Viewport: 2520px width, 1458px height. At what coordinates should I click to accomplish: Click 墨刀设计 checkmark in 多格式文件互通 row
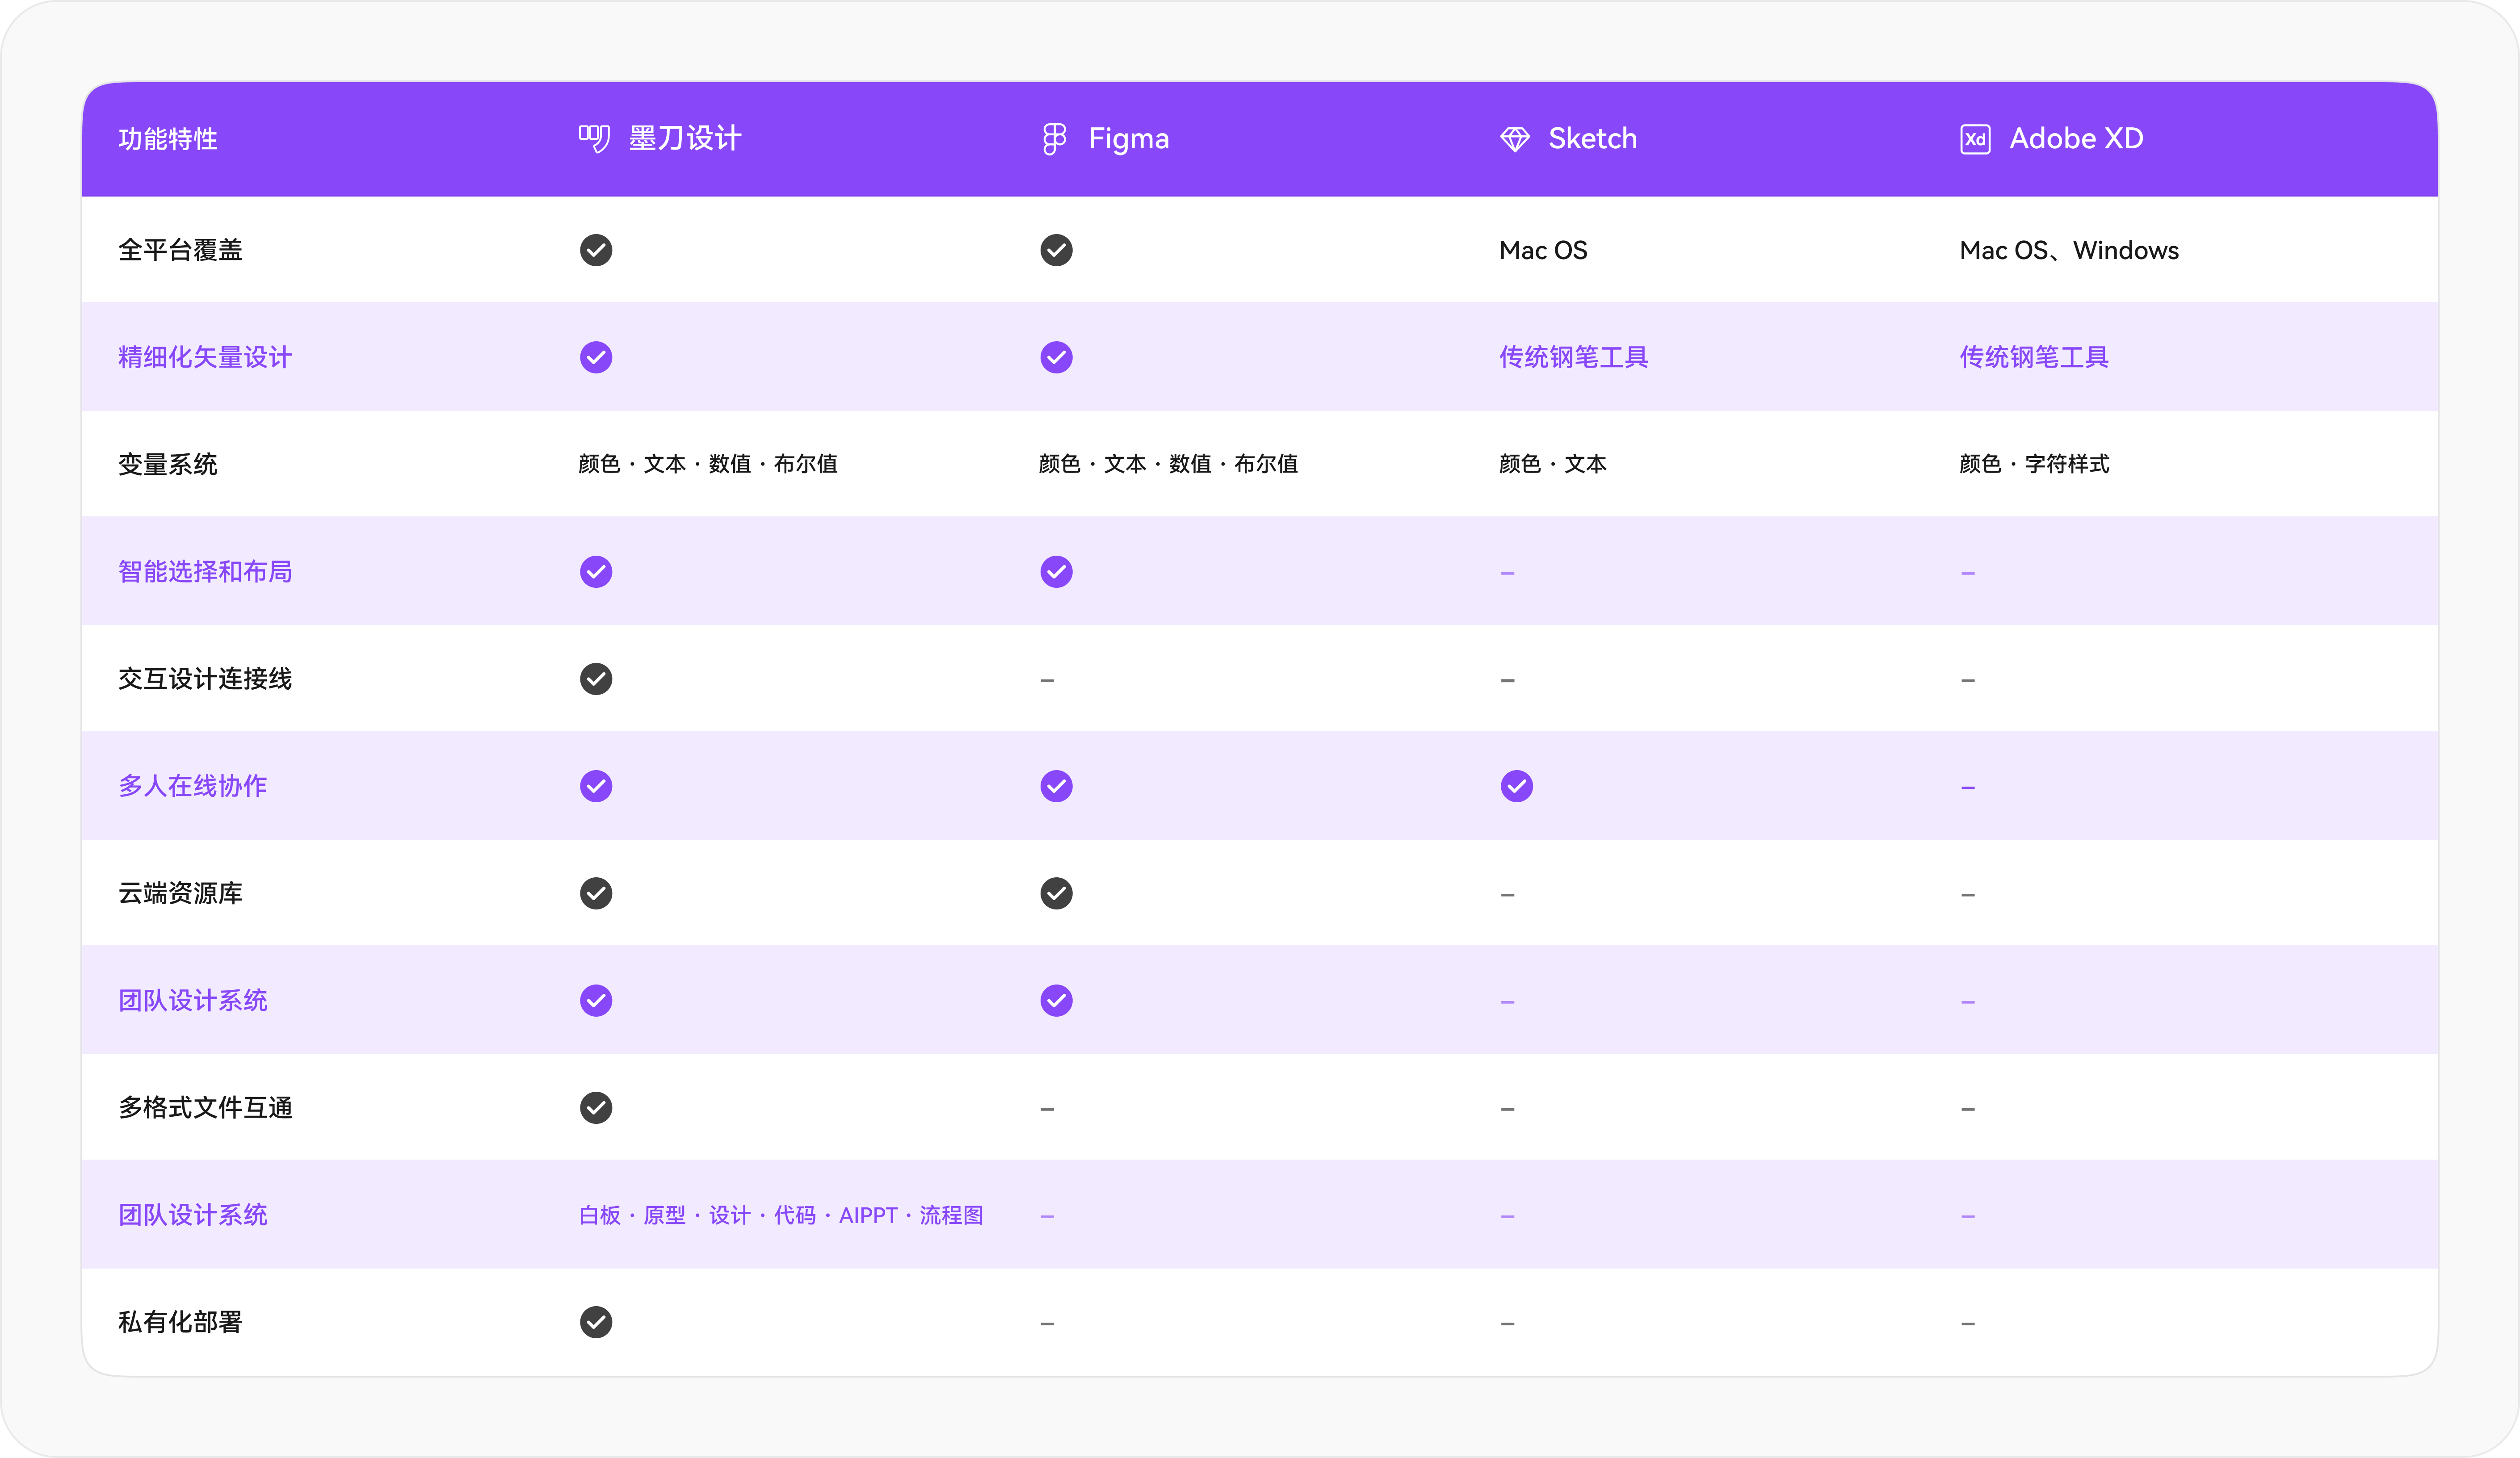tap(596, 1107)
